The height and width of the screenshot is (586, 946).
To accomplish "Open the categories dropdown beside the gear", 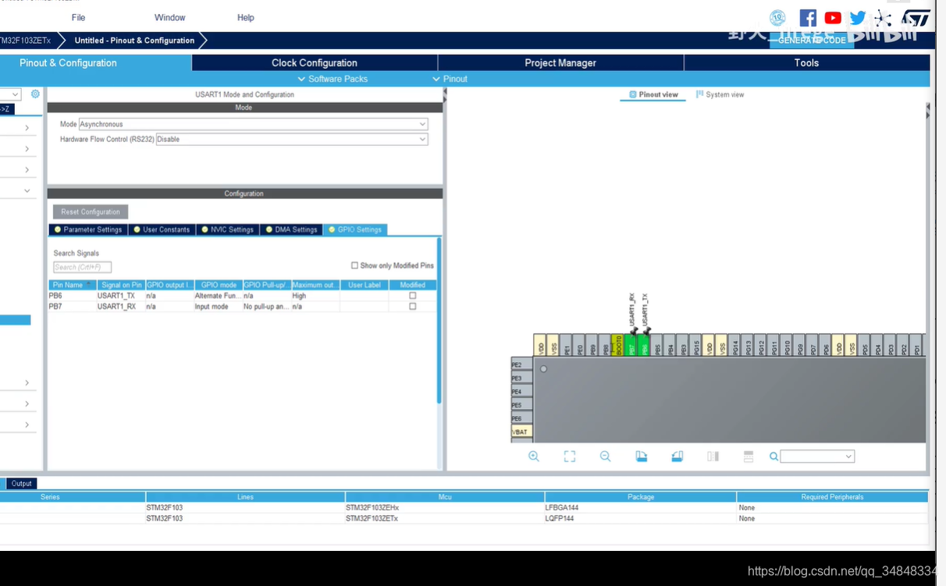I will (9, 94).
